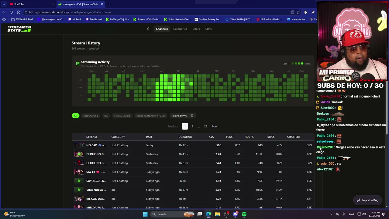Viewport: 389px width, 219px height.
Task: Switch to the Channels nav tab
Action: pyautogui.click(x=162, y=29)
